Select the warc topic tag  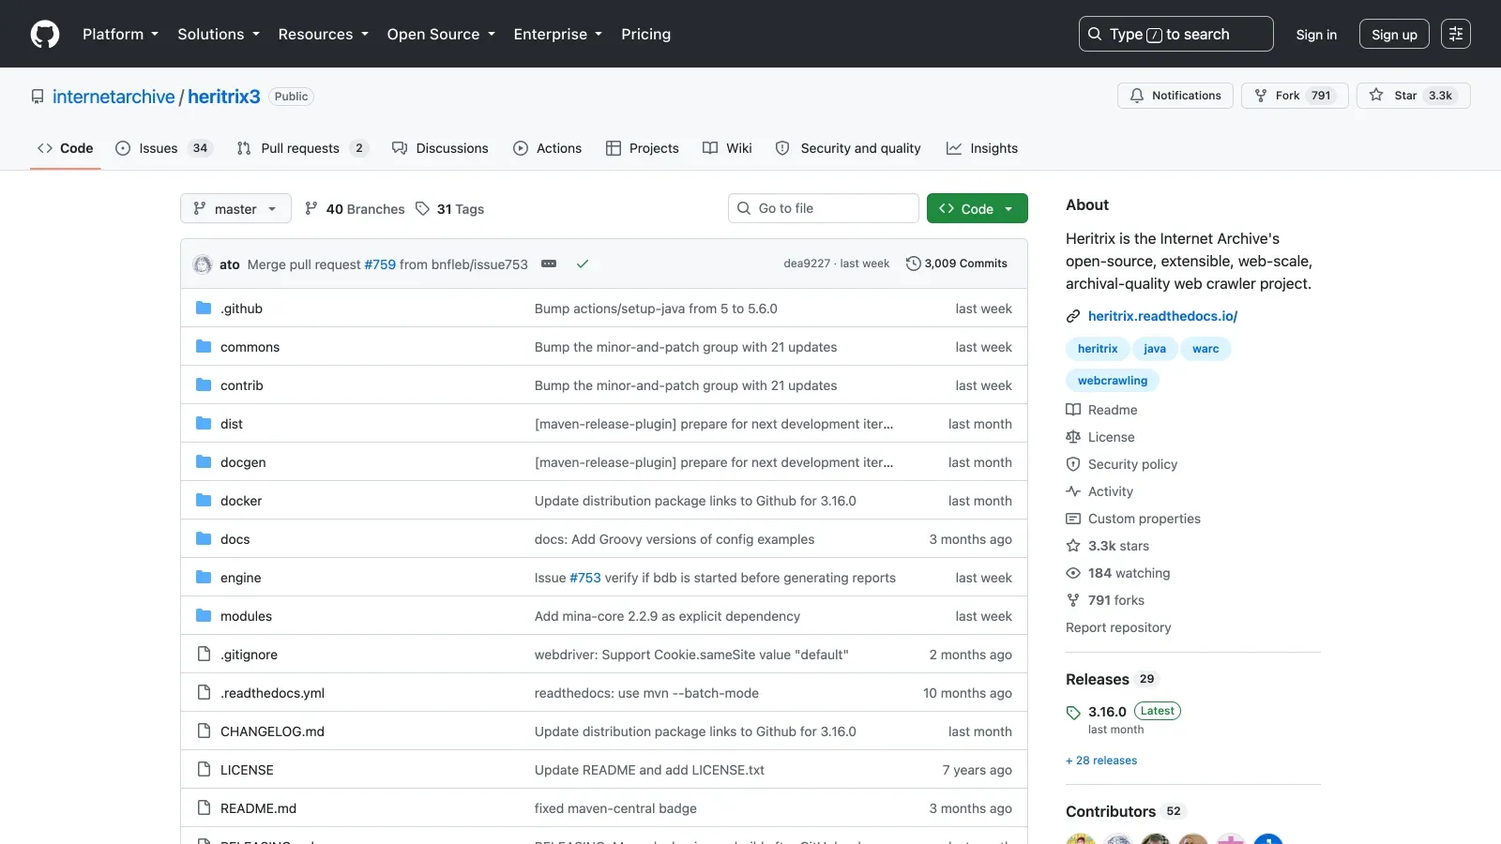[1205, 349]
